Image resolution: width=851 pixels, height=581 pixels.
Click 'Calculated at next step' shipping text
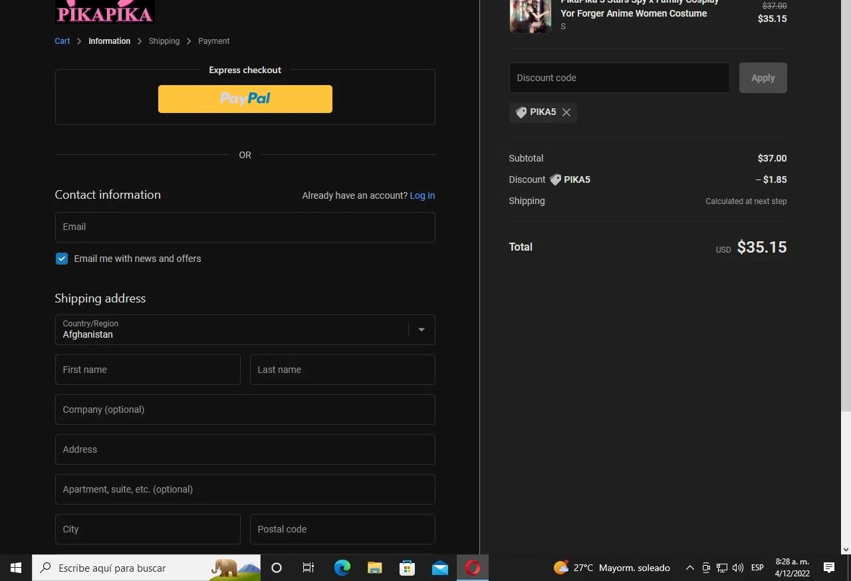coord(746,201)
